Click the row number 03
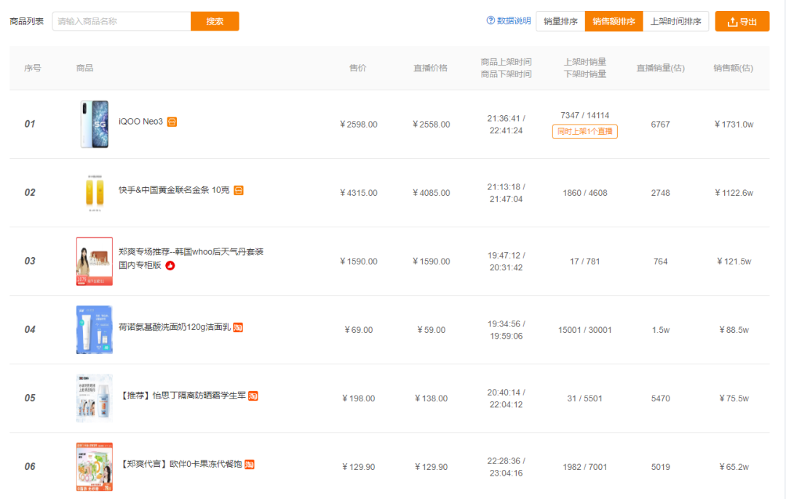 30,262
